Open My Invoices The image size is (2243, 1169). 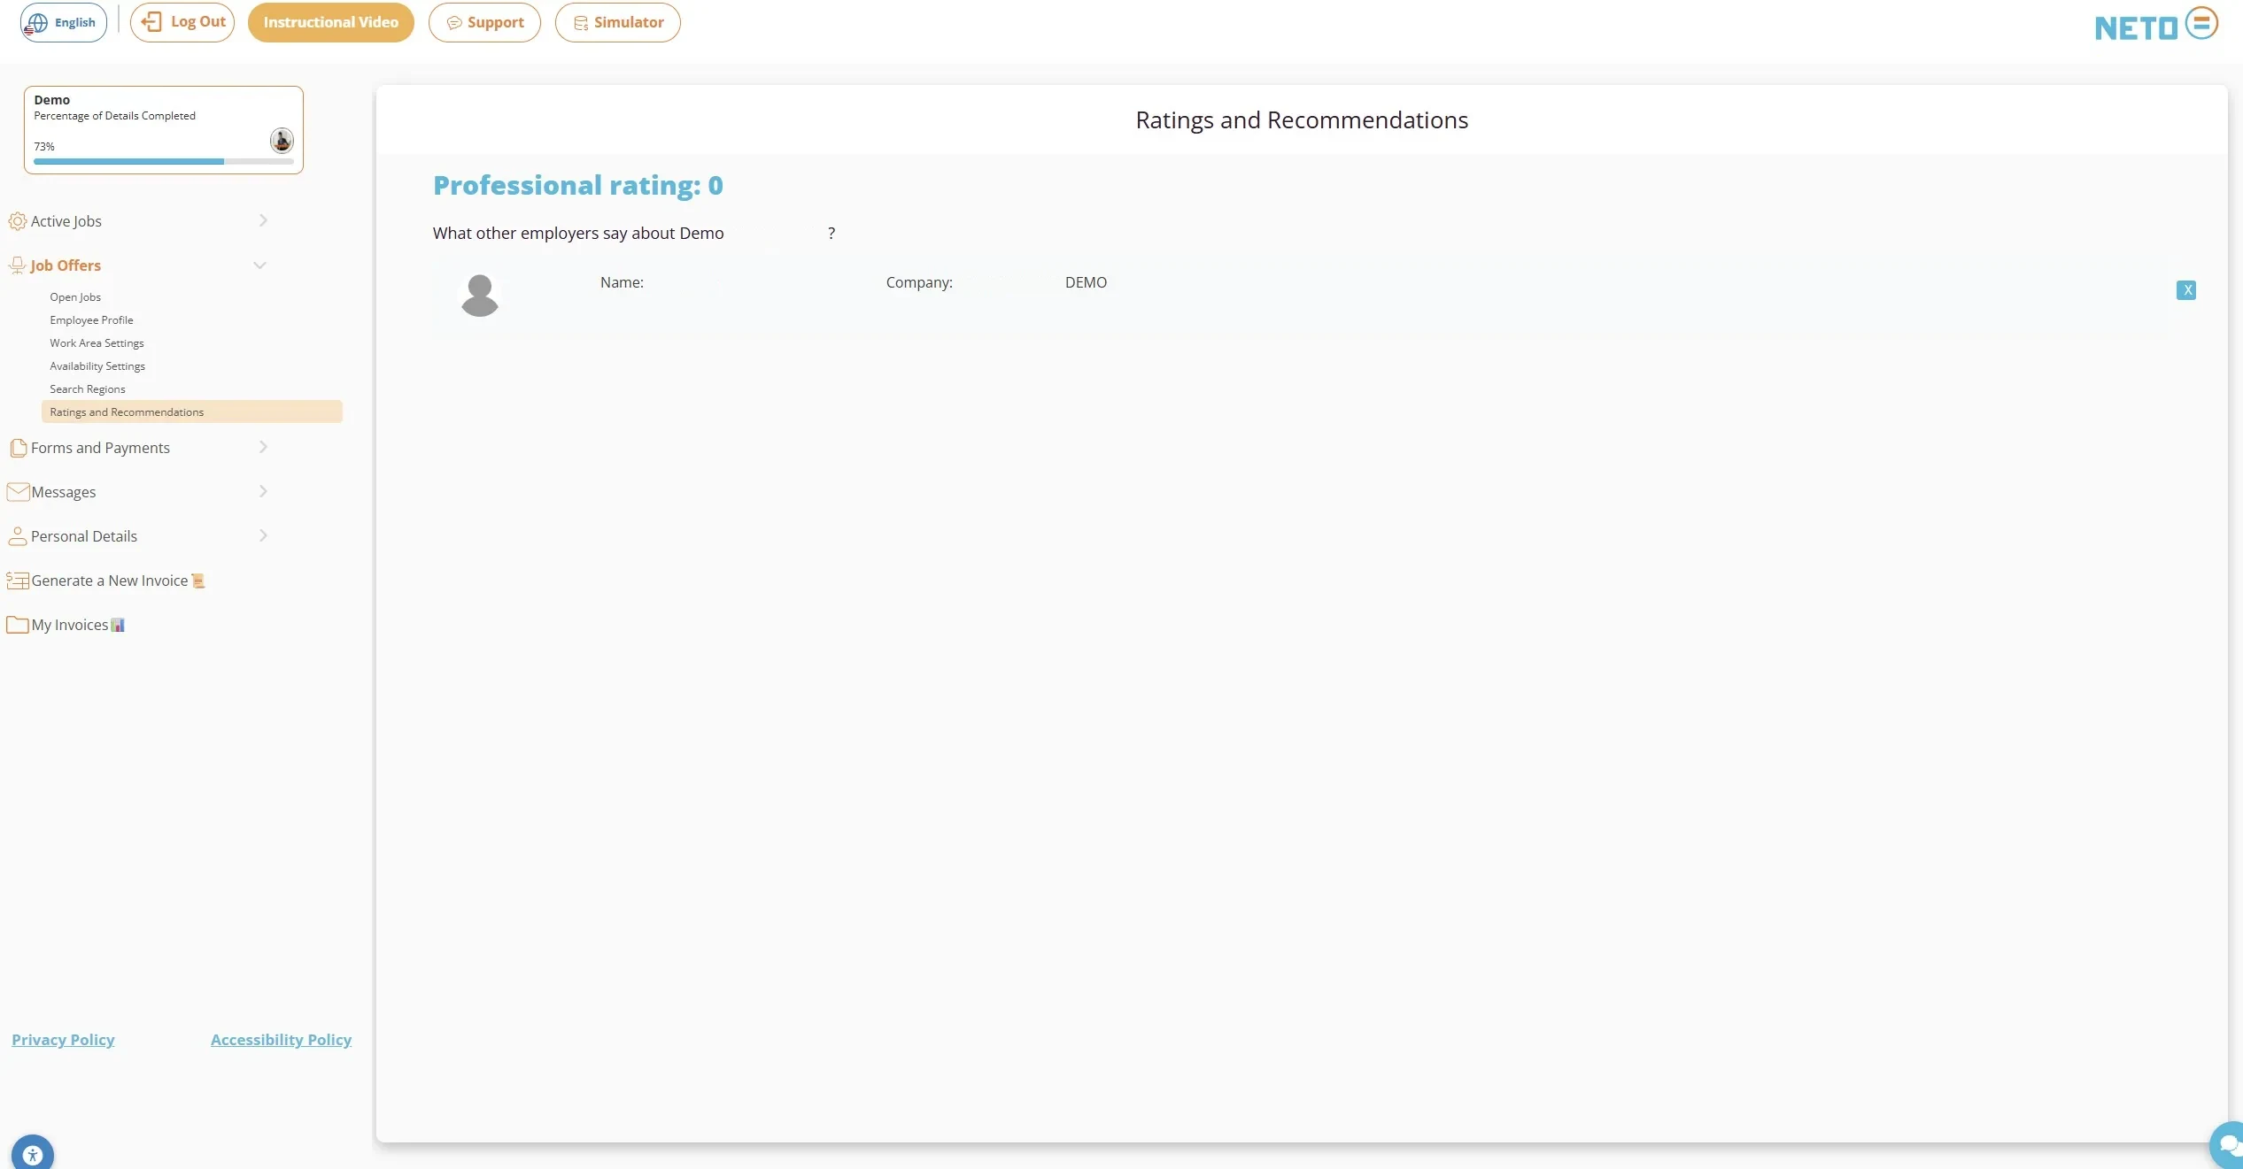[70, 625]
